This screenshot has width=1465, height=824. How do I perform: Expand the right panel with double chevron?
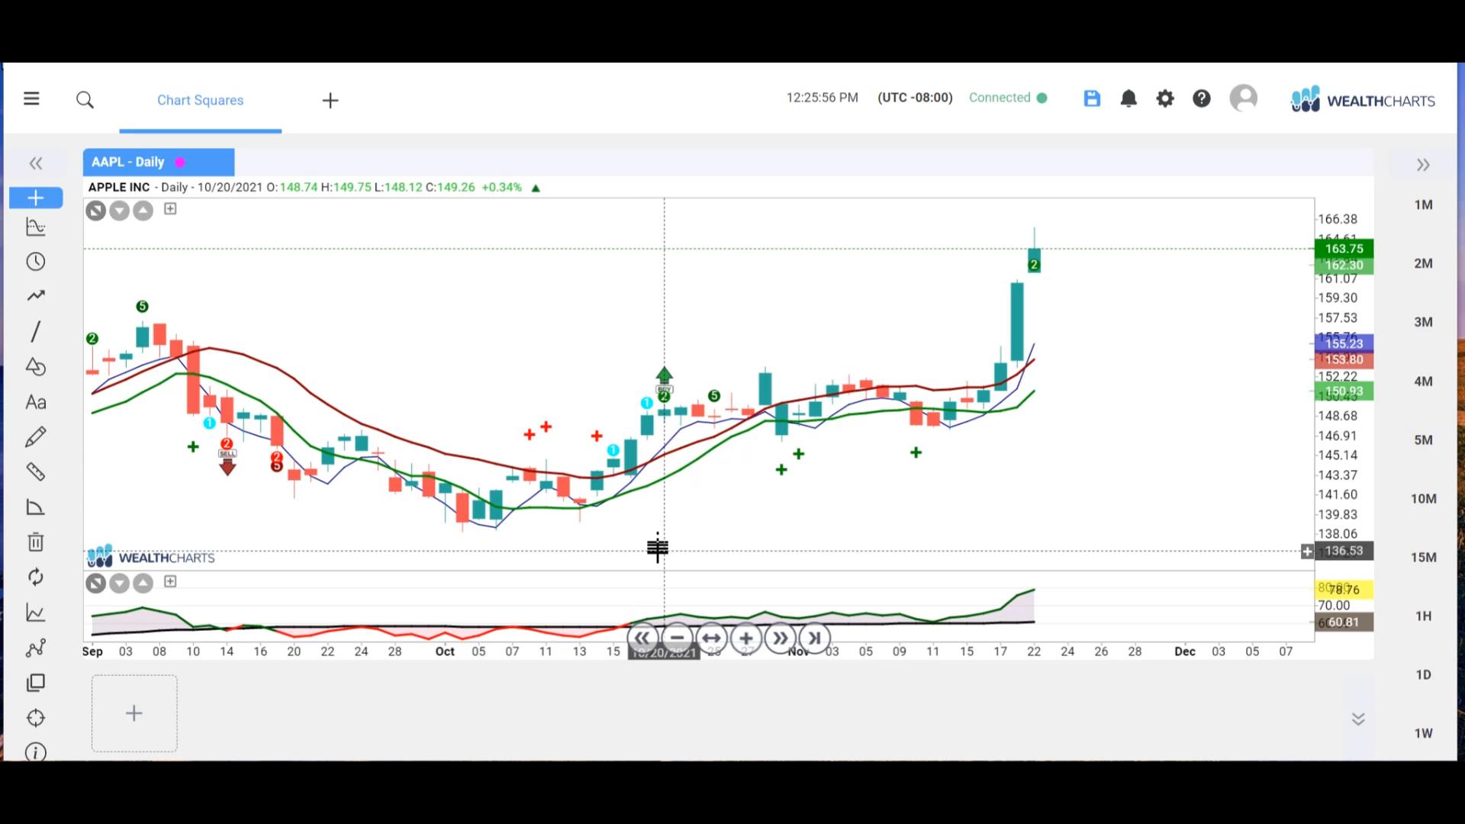click(x=1423, y=165)
